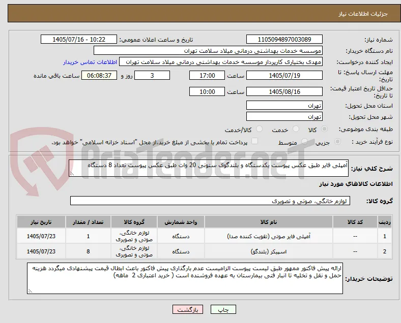Select the متوسط purchase type radio
The image size is (401, 323).
click(x=304, y=142)
